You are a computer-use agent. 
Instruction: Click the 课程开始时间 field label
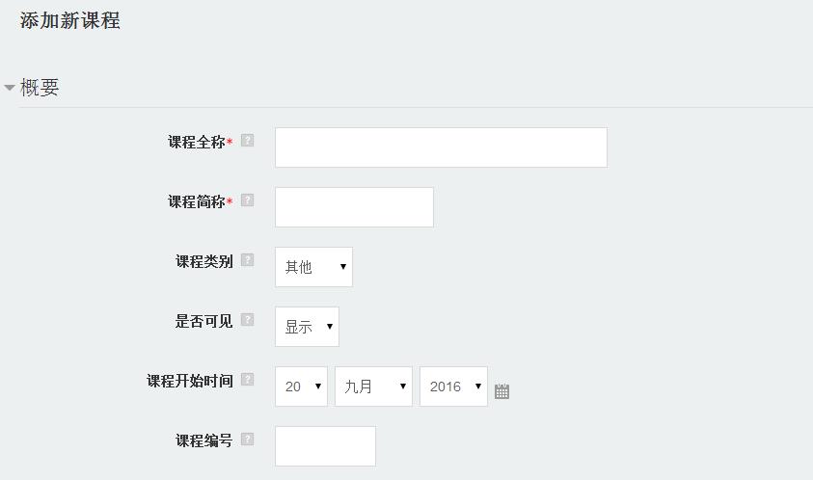tap(190, 381)
